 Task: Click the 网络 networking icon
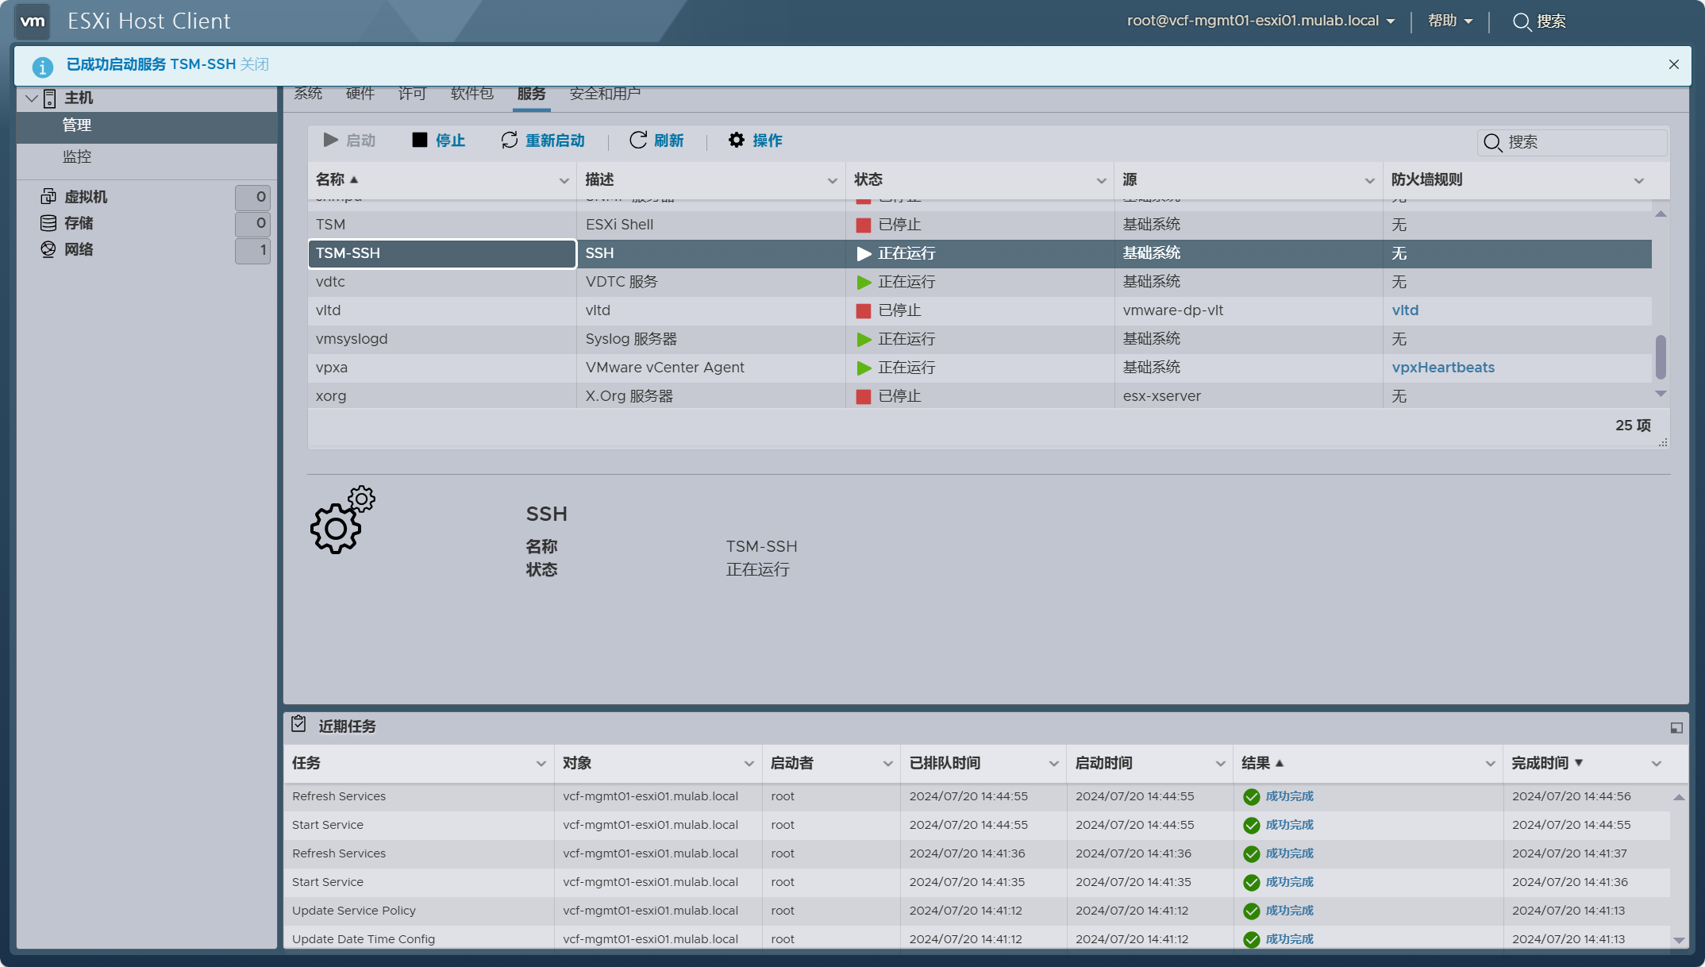[x=48, y=249]
